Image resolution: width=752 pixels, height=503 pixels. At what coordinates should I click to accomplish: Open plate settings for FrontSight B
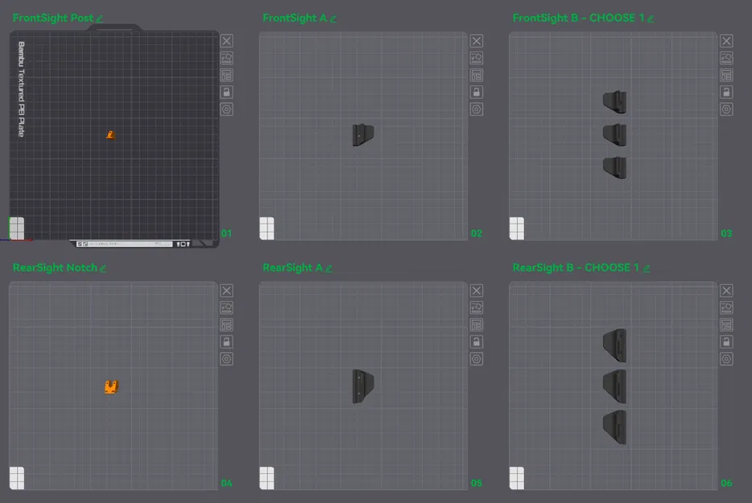(726, 109)
